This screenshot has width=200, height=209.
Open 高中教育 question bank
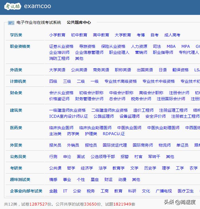[x=101, y=35]
